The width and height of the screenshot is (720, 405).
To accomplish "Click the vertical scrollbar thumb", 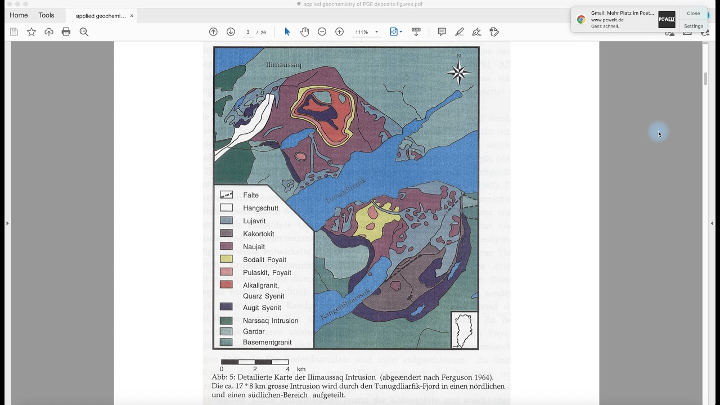I will tap(705, 79).
